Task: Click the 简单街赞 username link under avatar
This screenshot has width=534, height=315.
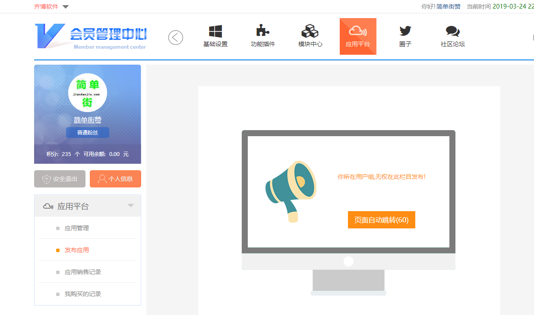Action: click(x=88, y=120)
